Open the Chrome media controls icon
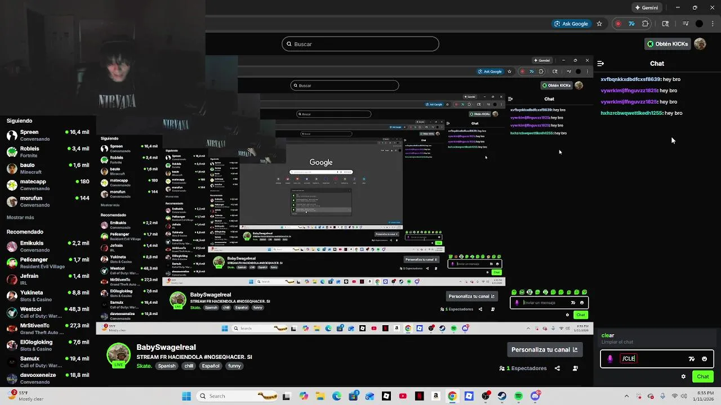This screenshot has width=721, height=405. (x=686, y=24)
